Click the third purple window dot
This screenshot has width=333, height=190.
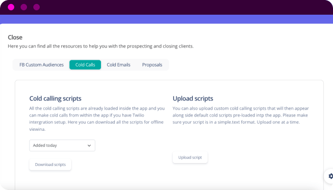pyautogui.click(x=36, y=7)
